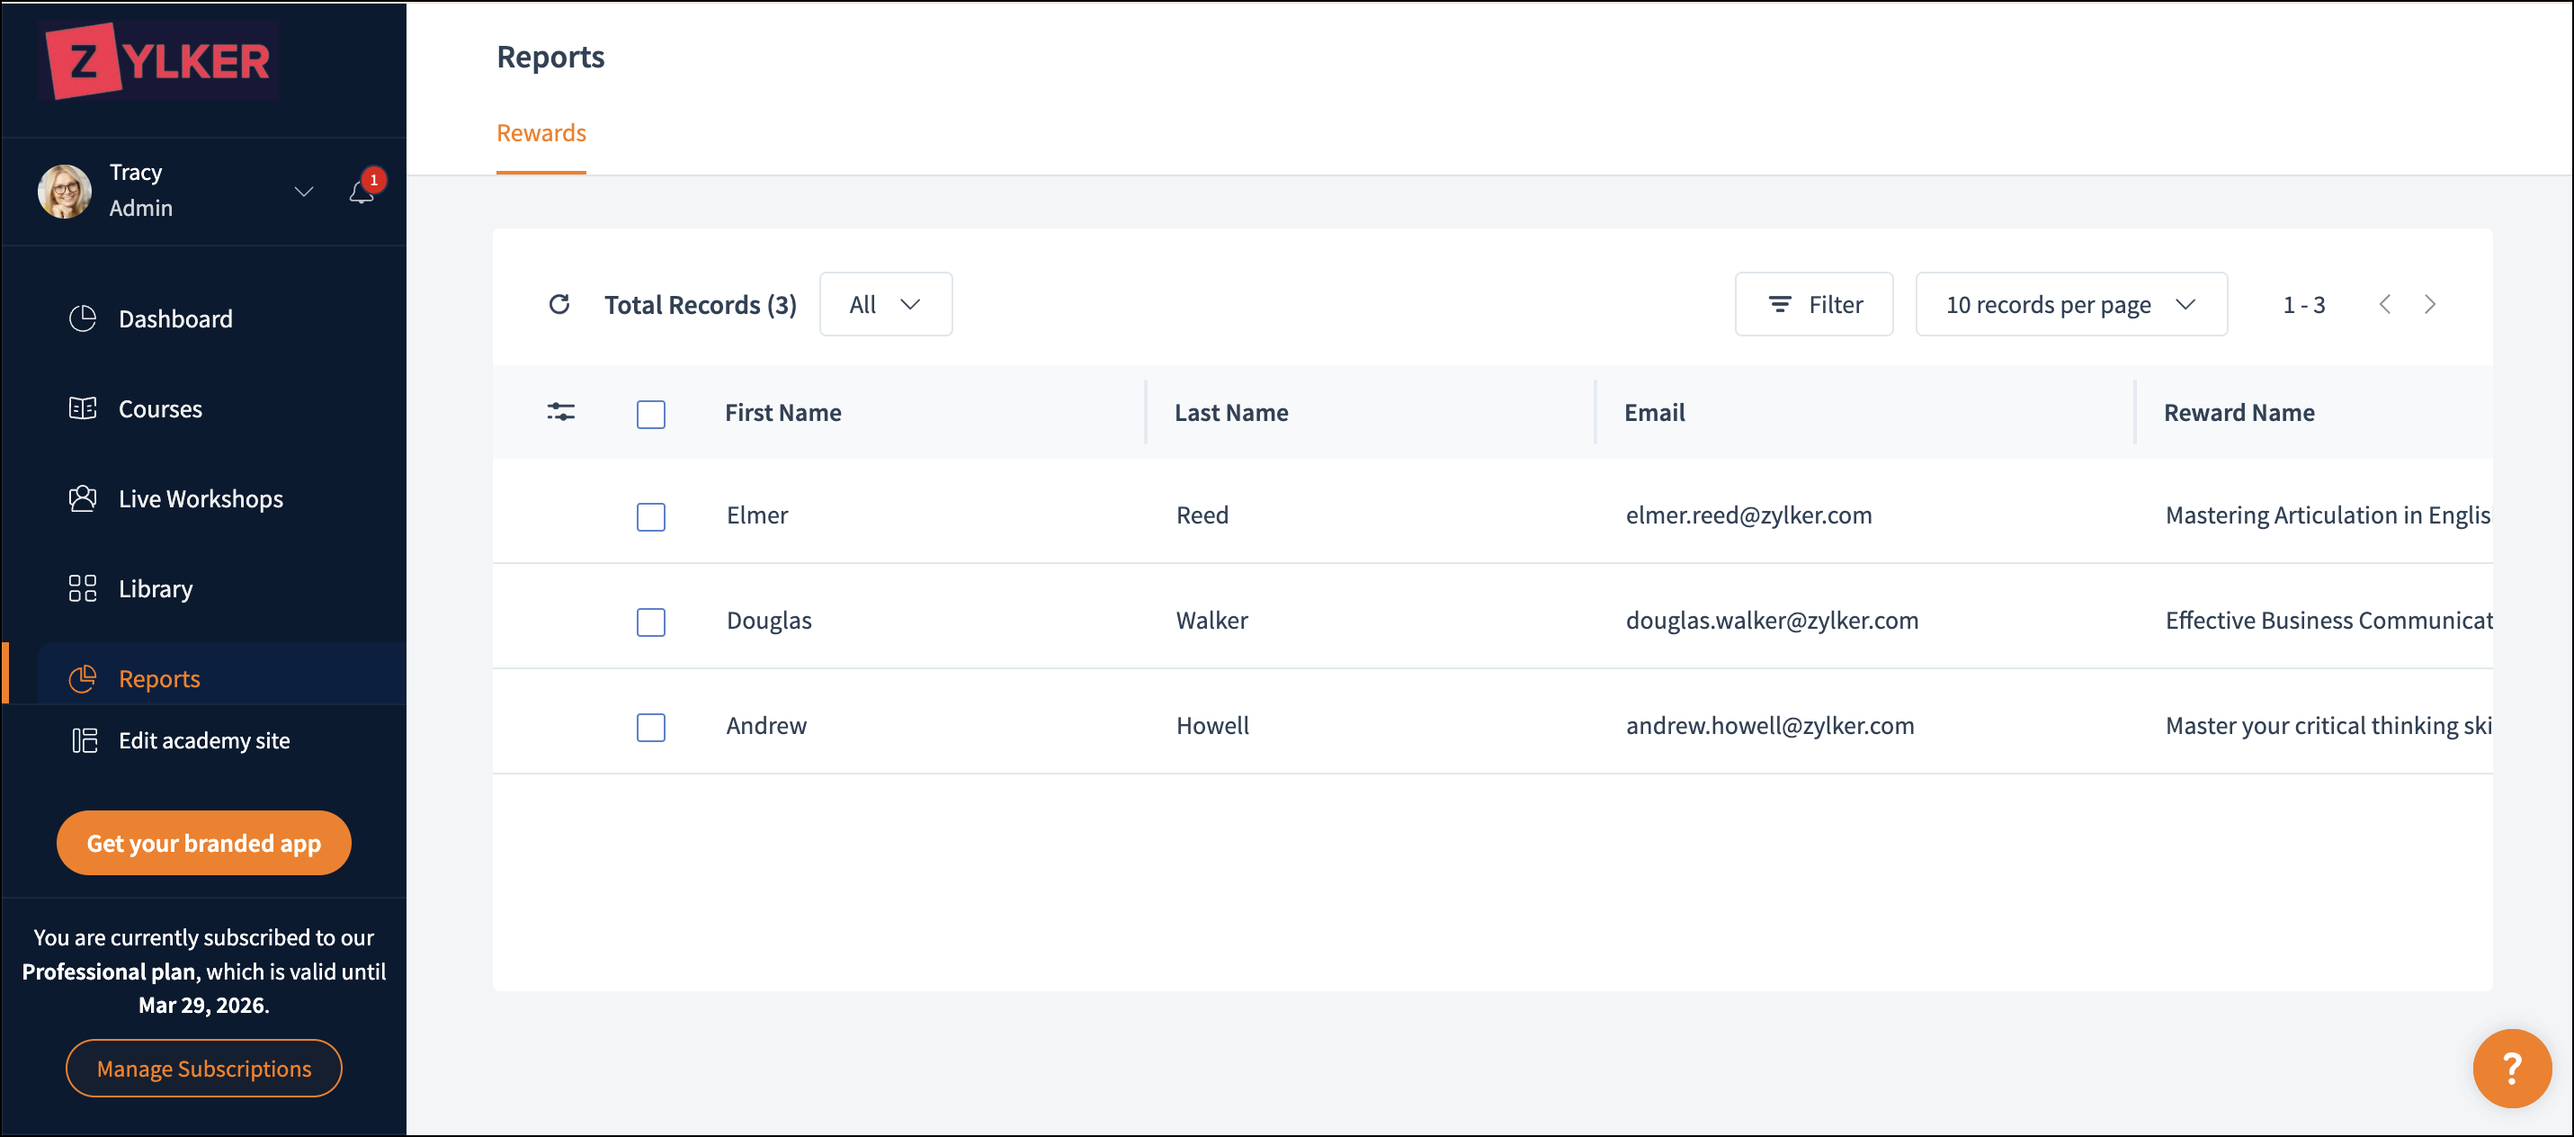Tick the checkbox for Douglas Walker

click(x=650, y=622)
